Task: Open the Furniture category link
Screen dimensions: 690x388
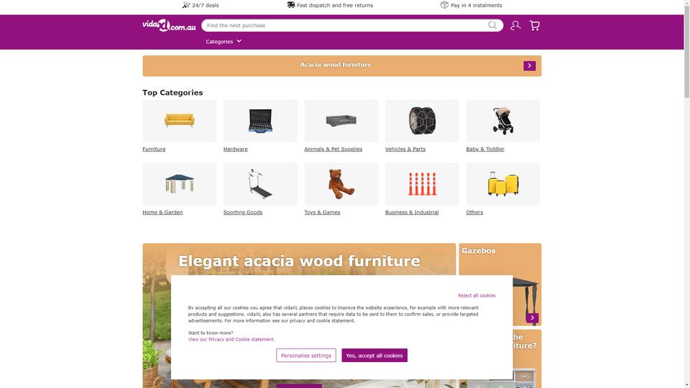Action: (x=154, y=149)
